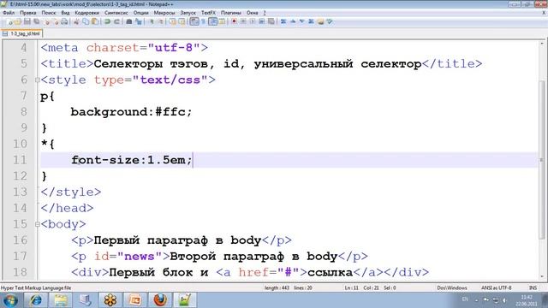Open the Поиск menu

coord(49,13)
